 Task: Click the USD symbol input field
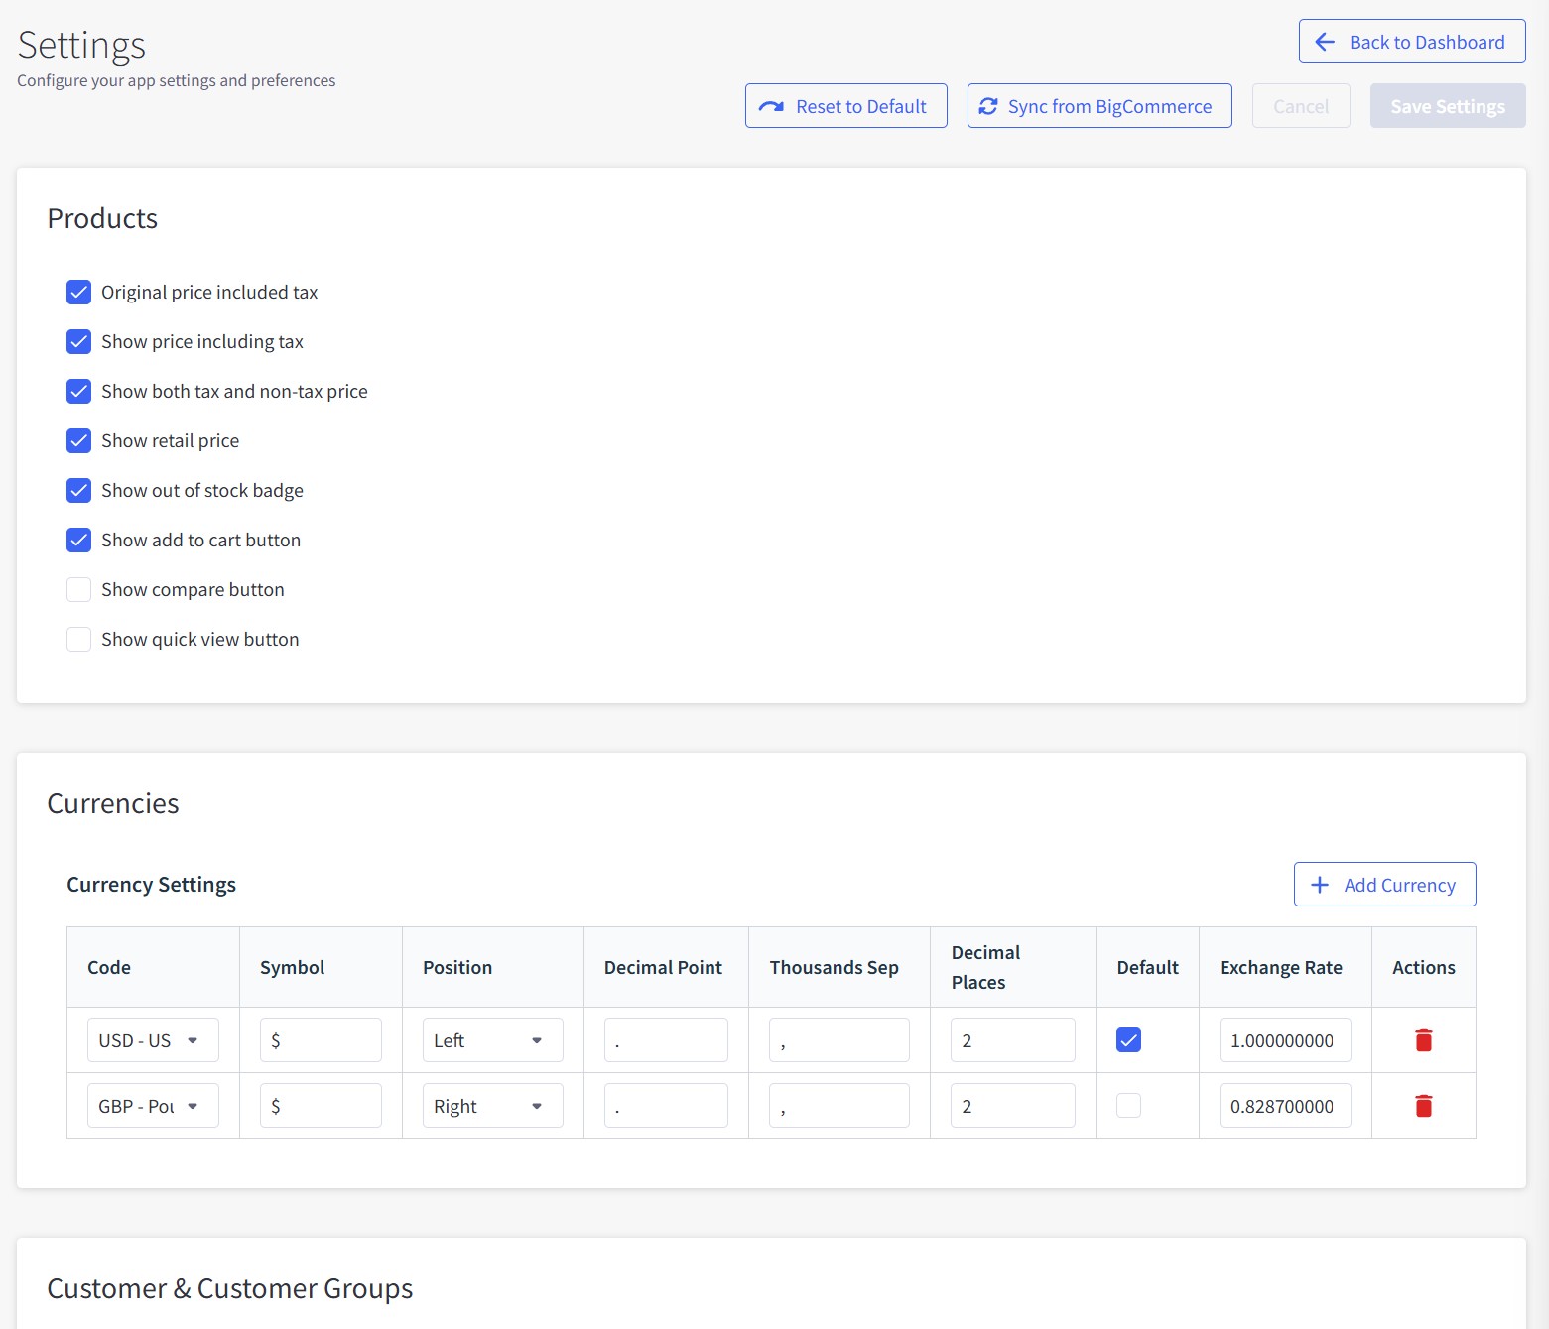tap(321, 1040)
